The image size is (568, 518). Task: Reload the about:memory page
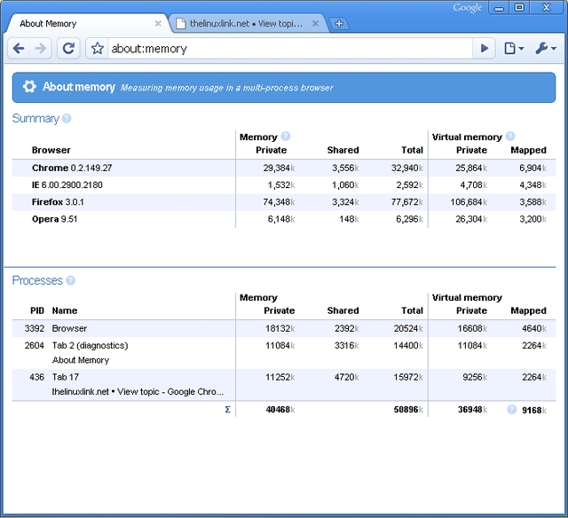tap(68, 48)
